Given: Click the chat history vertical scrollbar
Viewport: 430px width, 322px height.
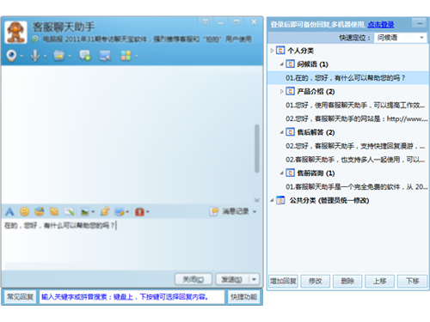Looking at the screenshot, I should (257, 149).
